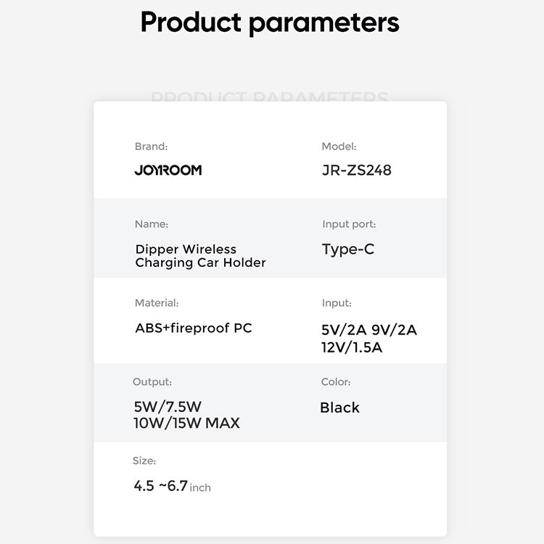Viewport: 544px width, 544px height.
Task: Click the 'Model:' label
Action: coord(339,147)
